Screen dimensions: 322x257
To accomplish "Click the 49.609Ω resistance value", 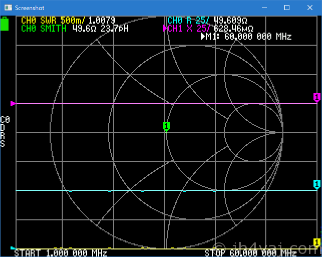I will [230, 21].
